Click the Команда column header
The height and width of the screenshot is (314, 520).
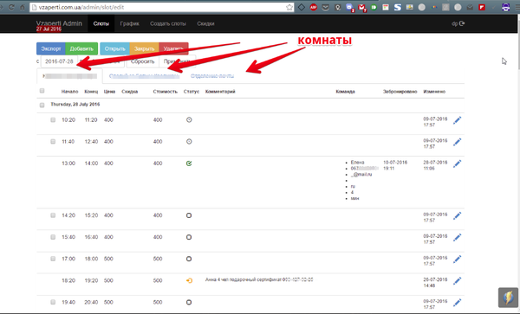[x=345, y=92]
